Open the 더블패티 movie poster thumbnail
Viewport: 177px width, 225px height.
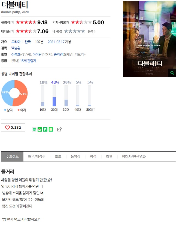149,39
